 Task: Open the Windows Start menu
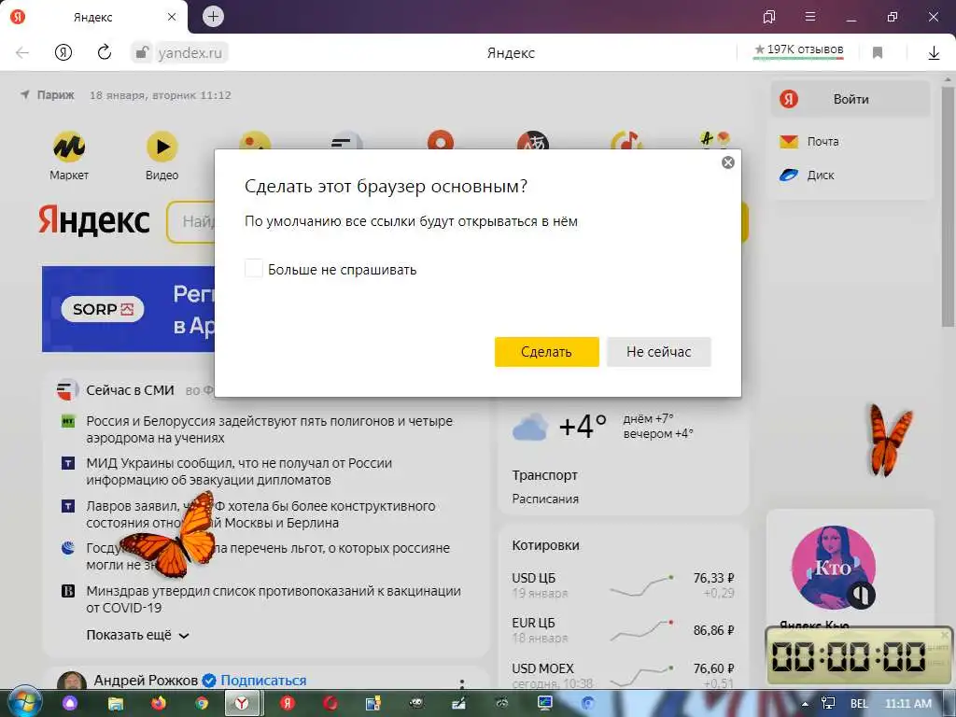click(23, 703)
